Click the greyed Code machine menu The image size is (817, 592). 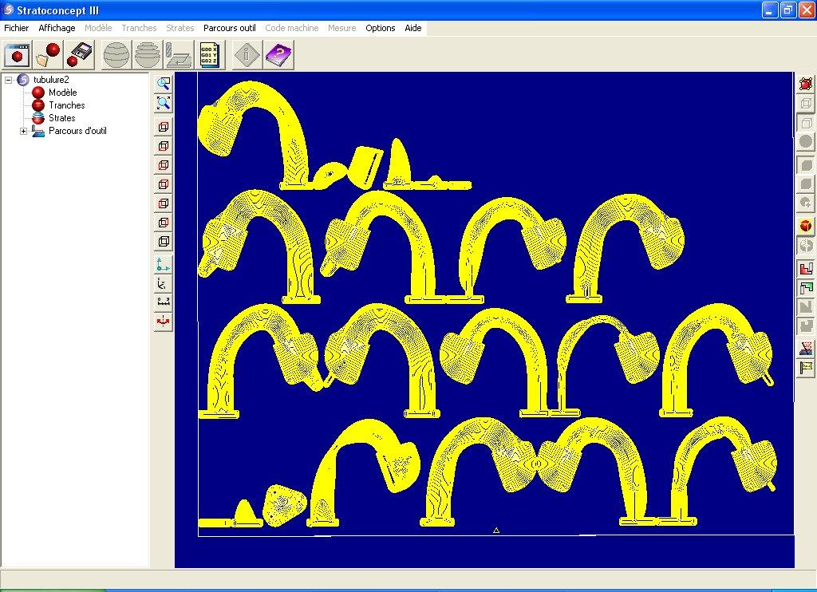coord(292,28)
